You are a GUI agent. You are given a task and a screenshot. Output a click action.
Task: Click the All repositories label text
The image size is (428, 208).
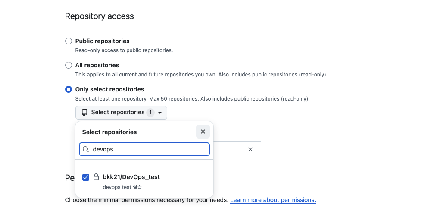pos(97,65)
